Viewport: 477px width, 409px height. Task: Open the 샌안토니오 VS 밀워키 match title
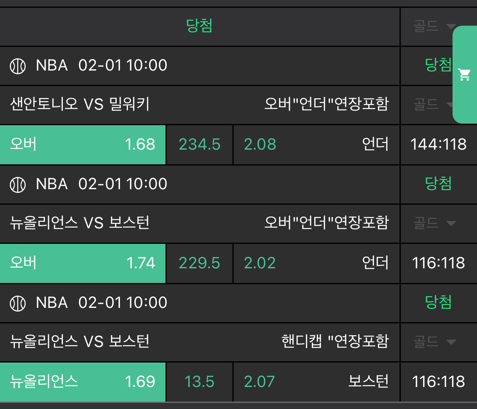(x=80, y=105)
